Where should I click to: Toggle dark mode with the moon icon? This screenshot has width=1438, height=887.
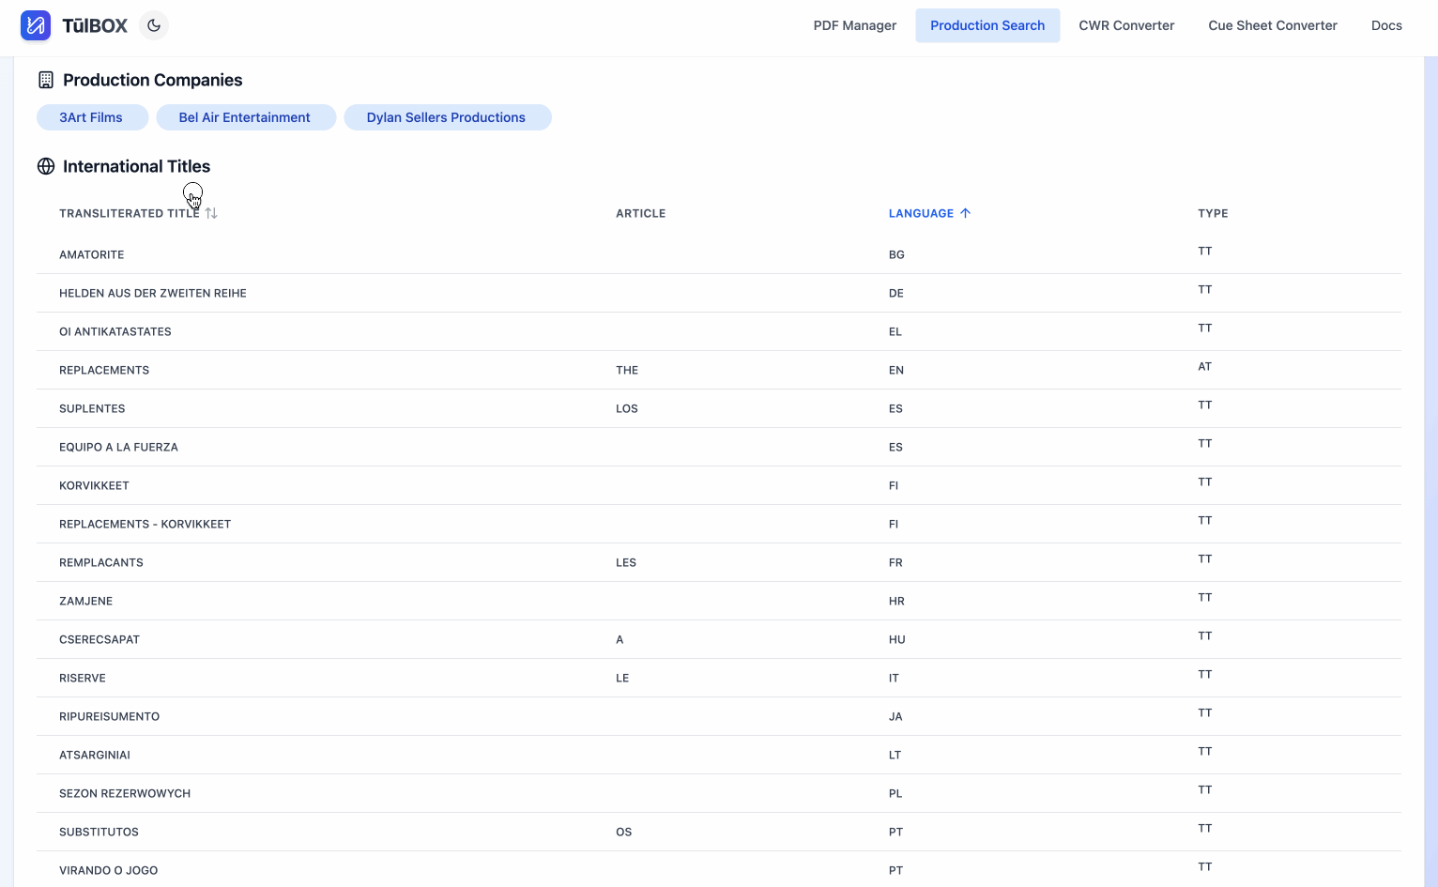[x=153, y=25]
